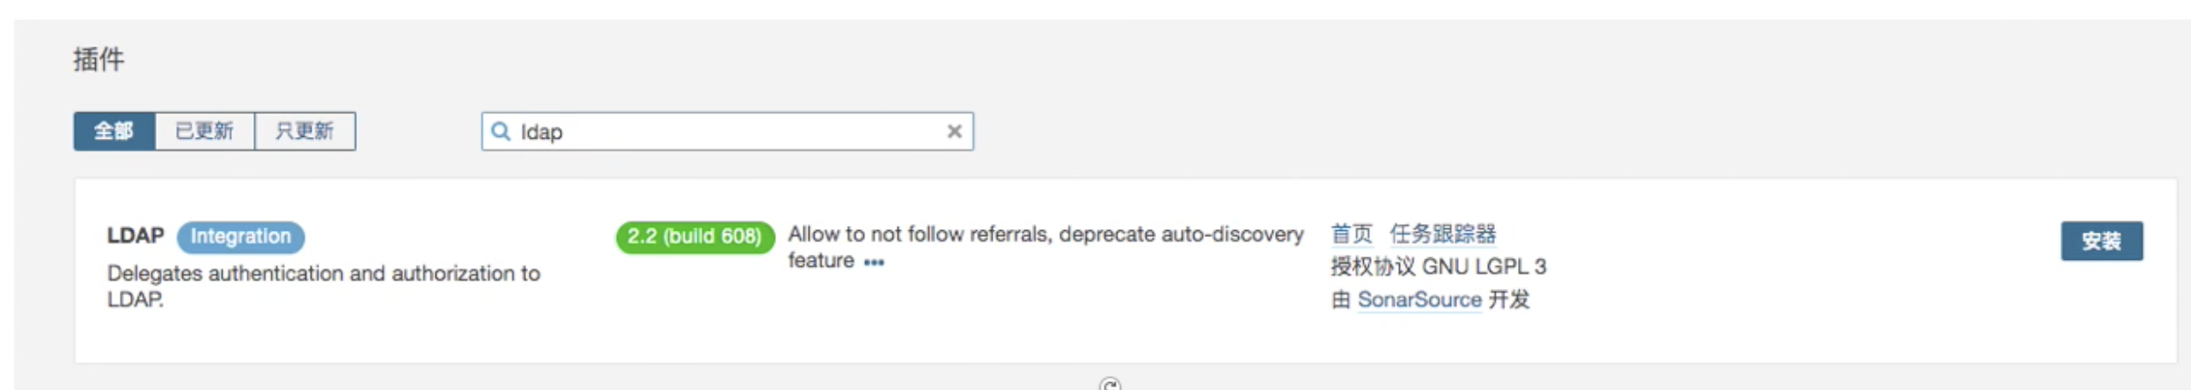Click the 'Allow to not follow referrals' text
Image resolution: width=2191 pixels, height=390 pixels.
(x=1044, y=235)
